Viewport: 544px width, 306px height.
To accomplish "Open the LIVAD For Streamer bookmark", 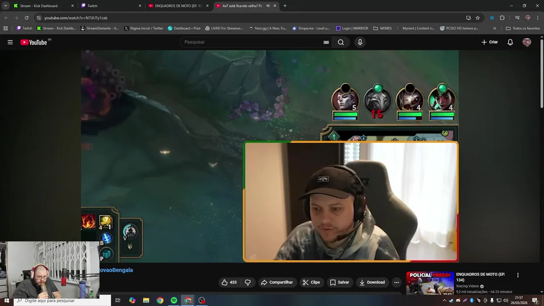I will coord(224,28).
